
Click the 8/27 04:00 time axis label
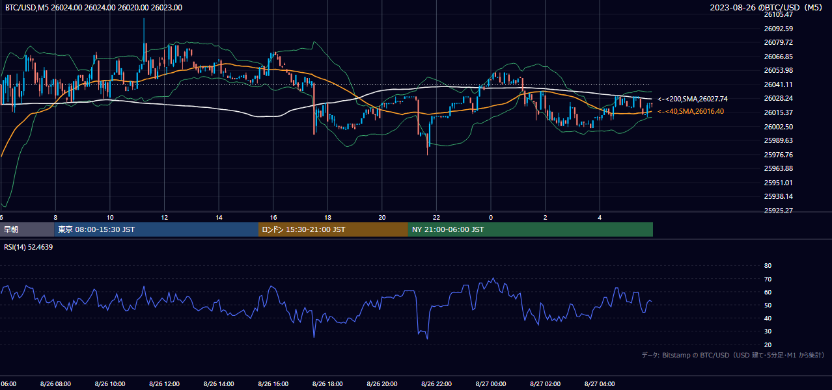pos(600,384)
